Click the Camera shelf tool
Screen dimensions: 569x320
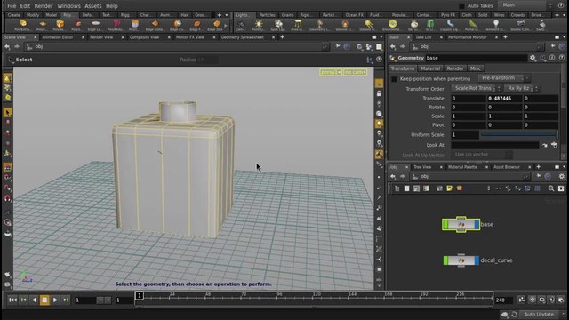coord(241,25)
